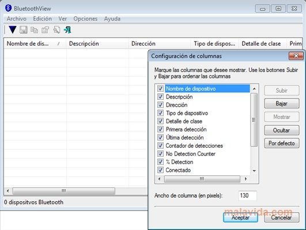Click the Ancho de columna input field

pos(248,195)
